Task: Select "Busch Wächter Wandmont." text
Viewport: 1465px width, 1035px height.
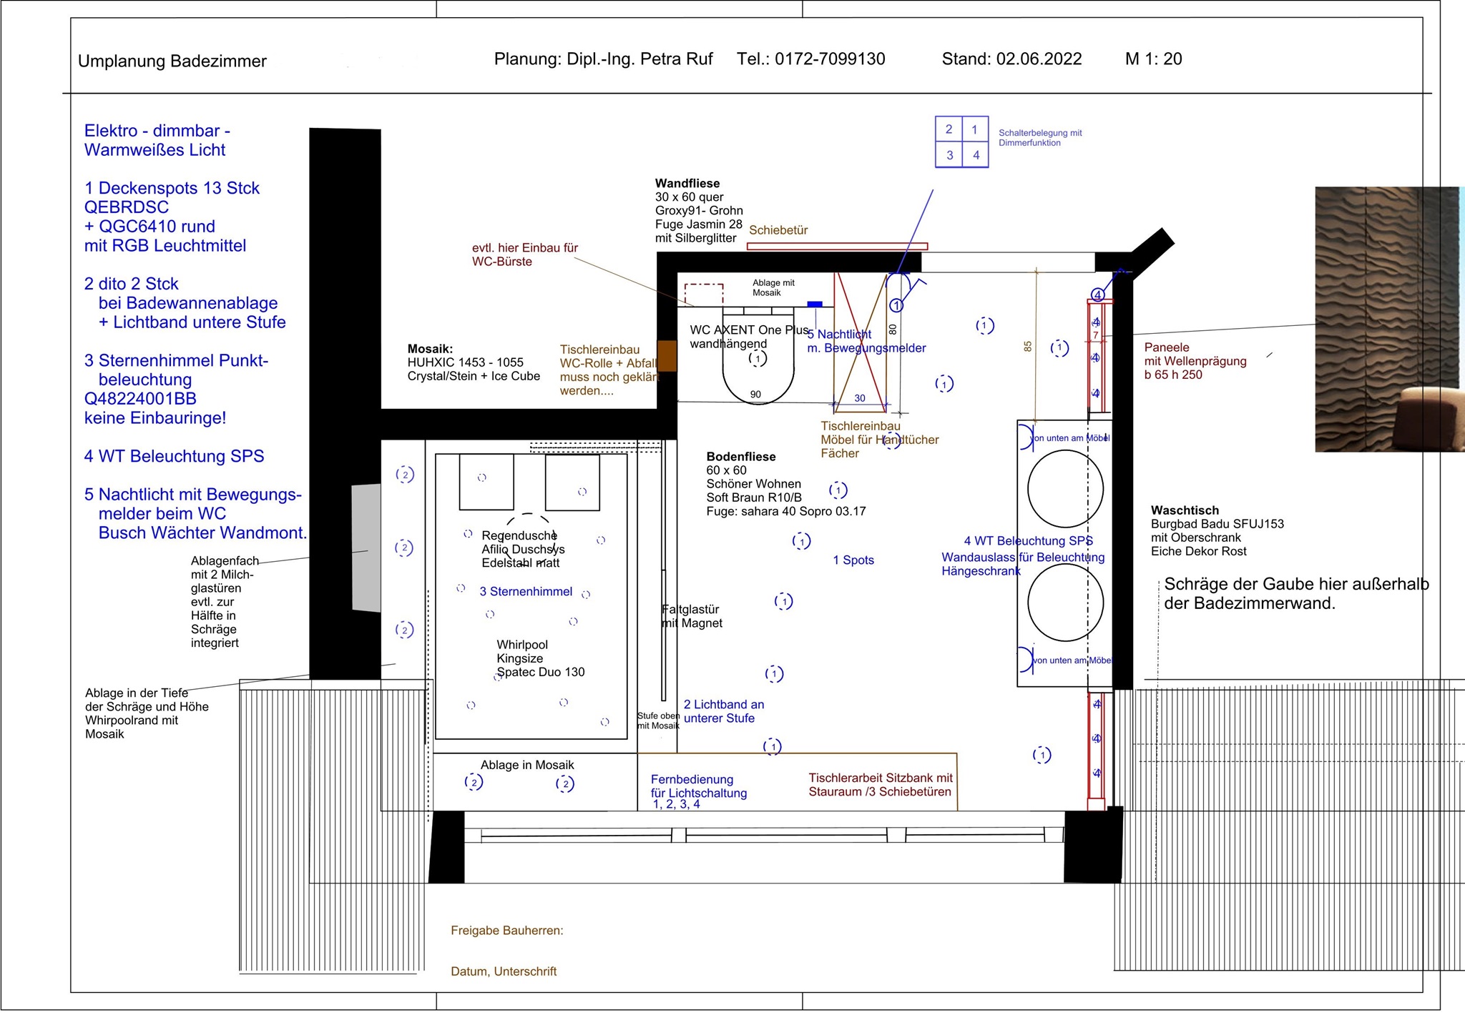Action: point(202,533)
